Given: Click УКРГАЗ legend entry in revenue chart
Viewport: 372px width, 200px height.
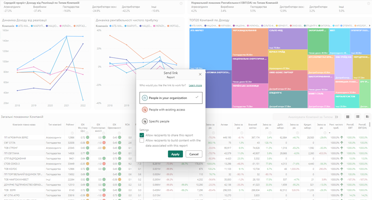Looking at the screenshot, I should pyautogui.click(x=80, y=26).
